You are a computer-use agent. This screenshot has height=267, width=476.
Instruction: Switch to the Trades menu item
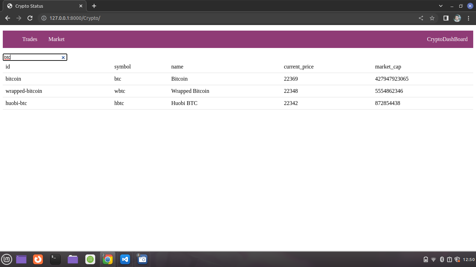click(30, 39)
